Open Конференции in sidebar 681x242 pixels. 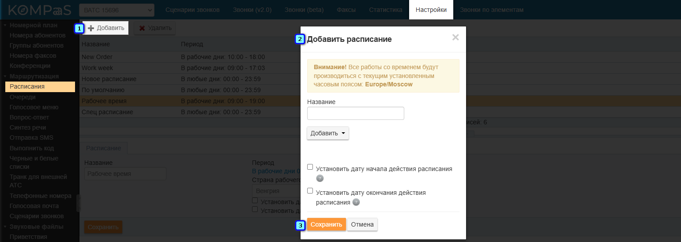[x=30, y=66]
